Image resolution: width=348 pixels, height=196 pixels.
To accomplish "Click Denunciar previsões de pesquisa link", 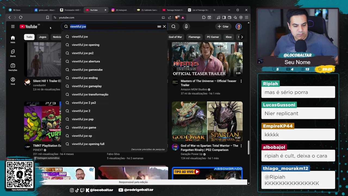I will (148, 149).
